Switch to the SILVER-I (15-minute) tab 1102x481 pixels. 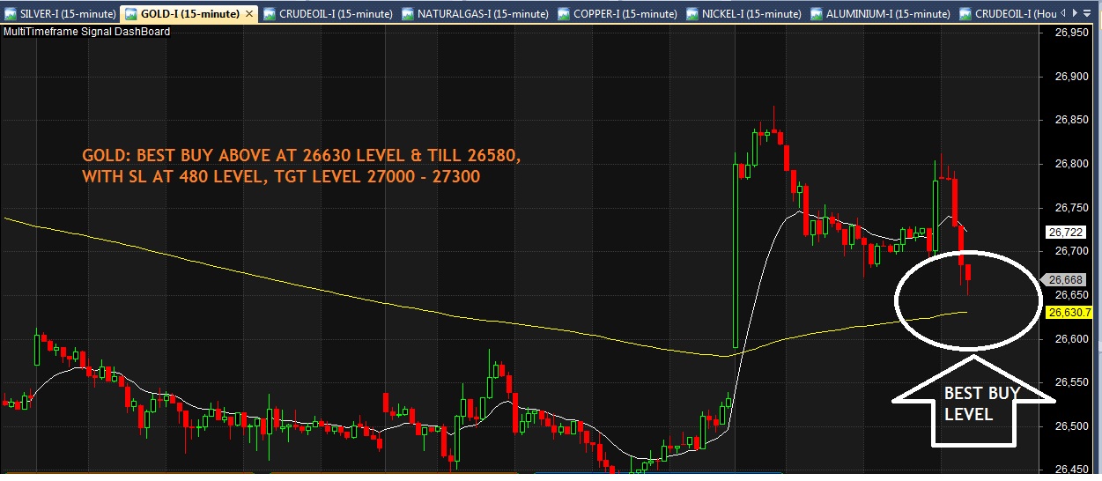point(59,13)
